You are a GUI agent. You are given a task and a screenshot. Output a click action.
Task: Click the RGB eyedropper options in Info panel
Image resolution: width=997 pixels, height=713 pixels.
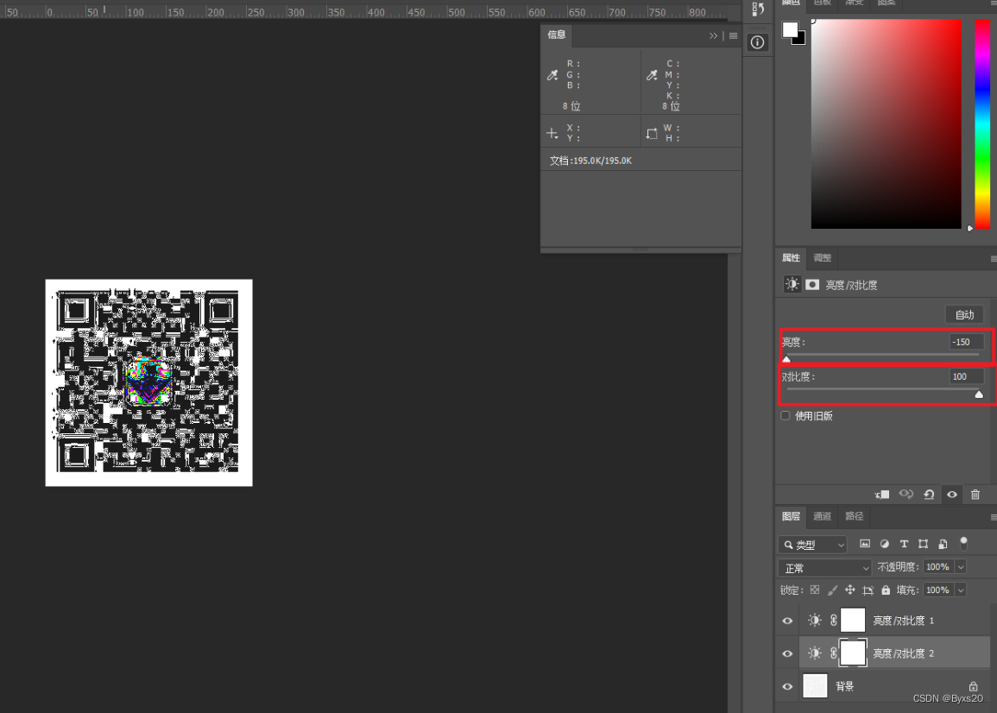[552, 75]
